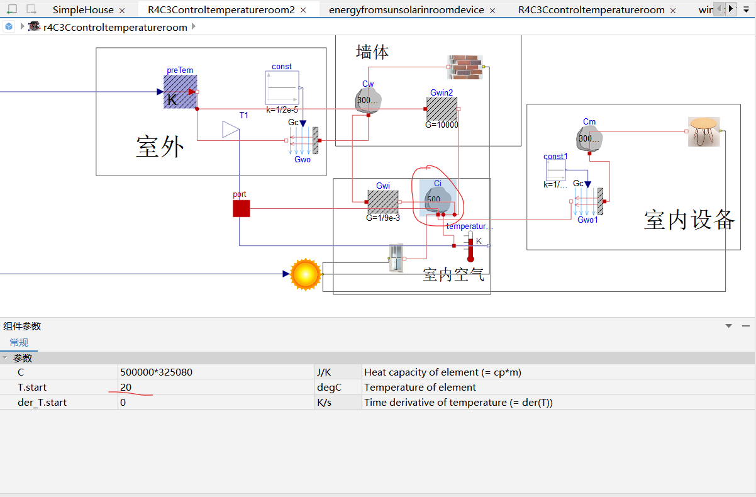Image resolution: width=756 pixels, height=497 pixels.
Task: Click the T1 gain triangle block
Action: coord(231,130)
